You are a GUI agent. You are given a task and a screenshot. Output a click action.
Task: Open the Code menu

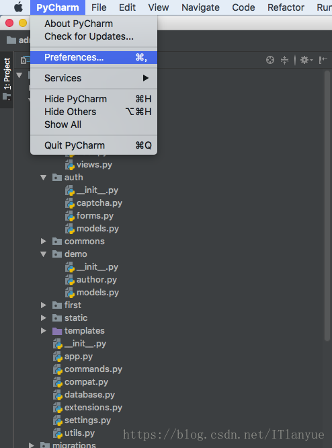(x=243, y=7)
